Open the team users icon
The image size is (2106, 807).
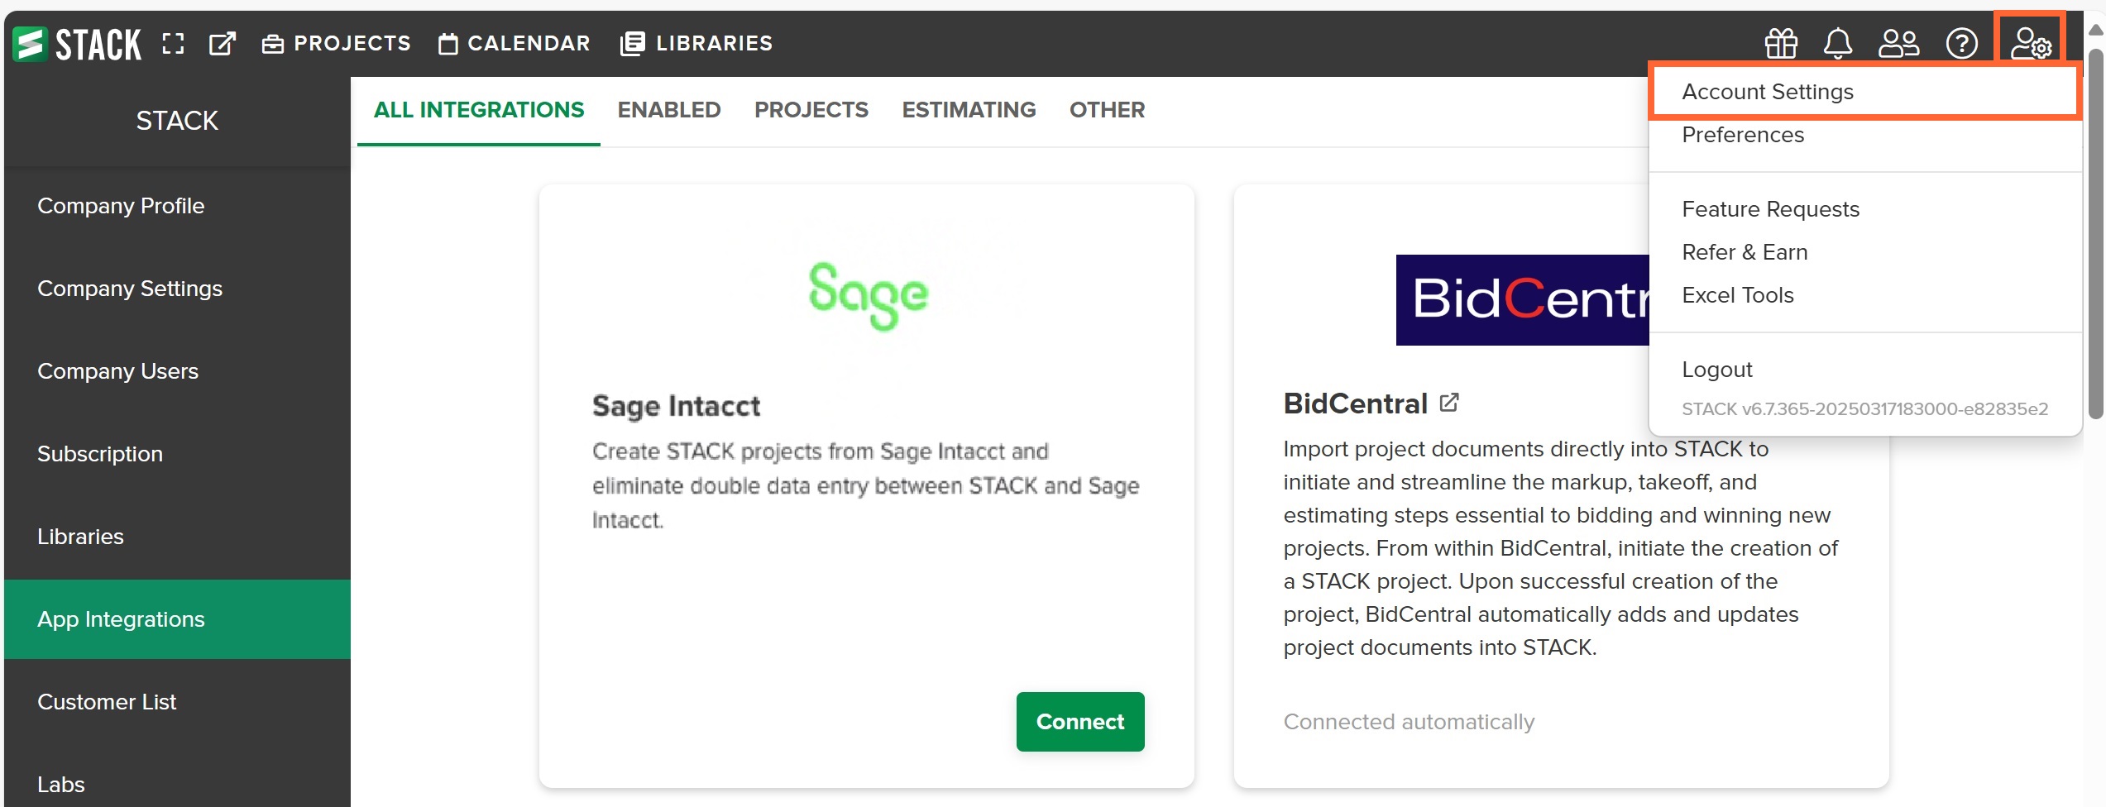click(x=1898, y=43)
